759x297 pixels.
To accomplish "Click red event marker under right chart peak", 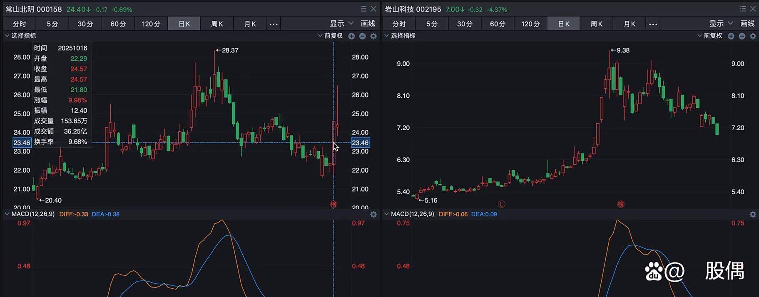I will 620,204.
